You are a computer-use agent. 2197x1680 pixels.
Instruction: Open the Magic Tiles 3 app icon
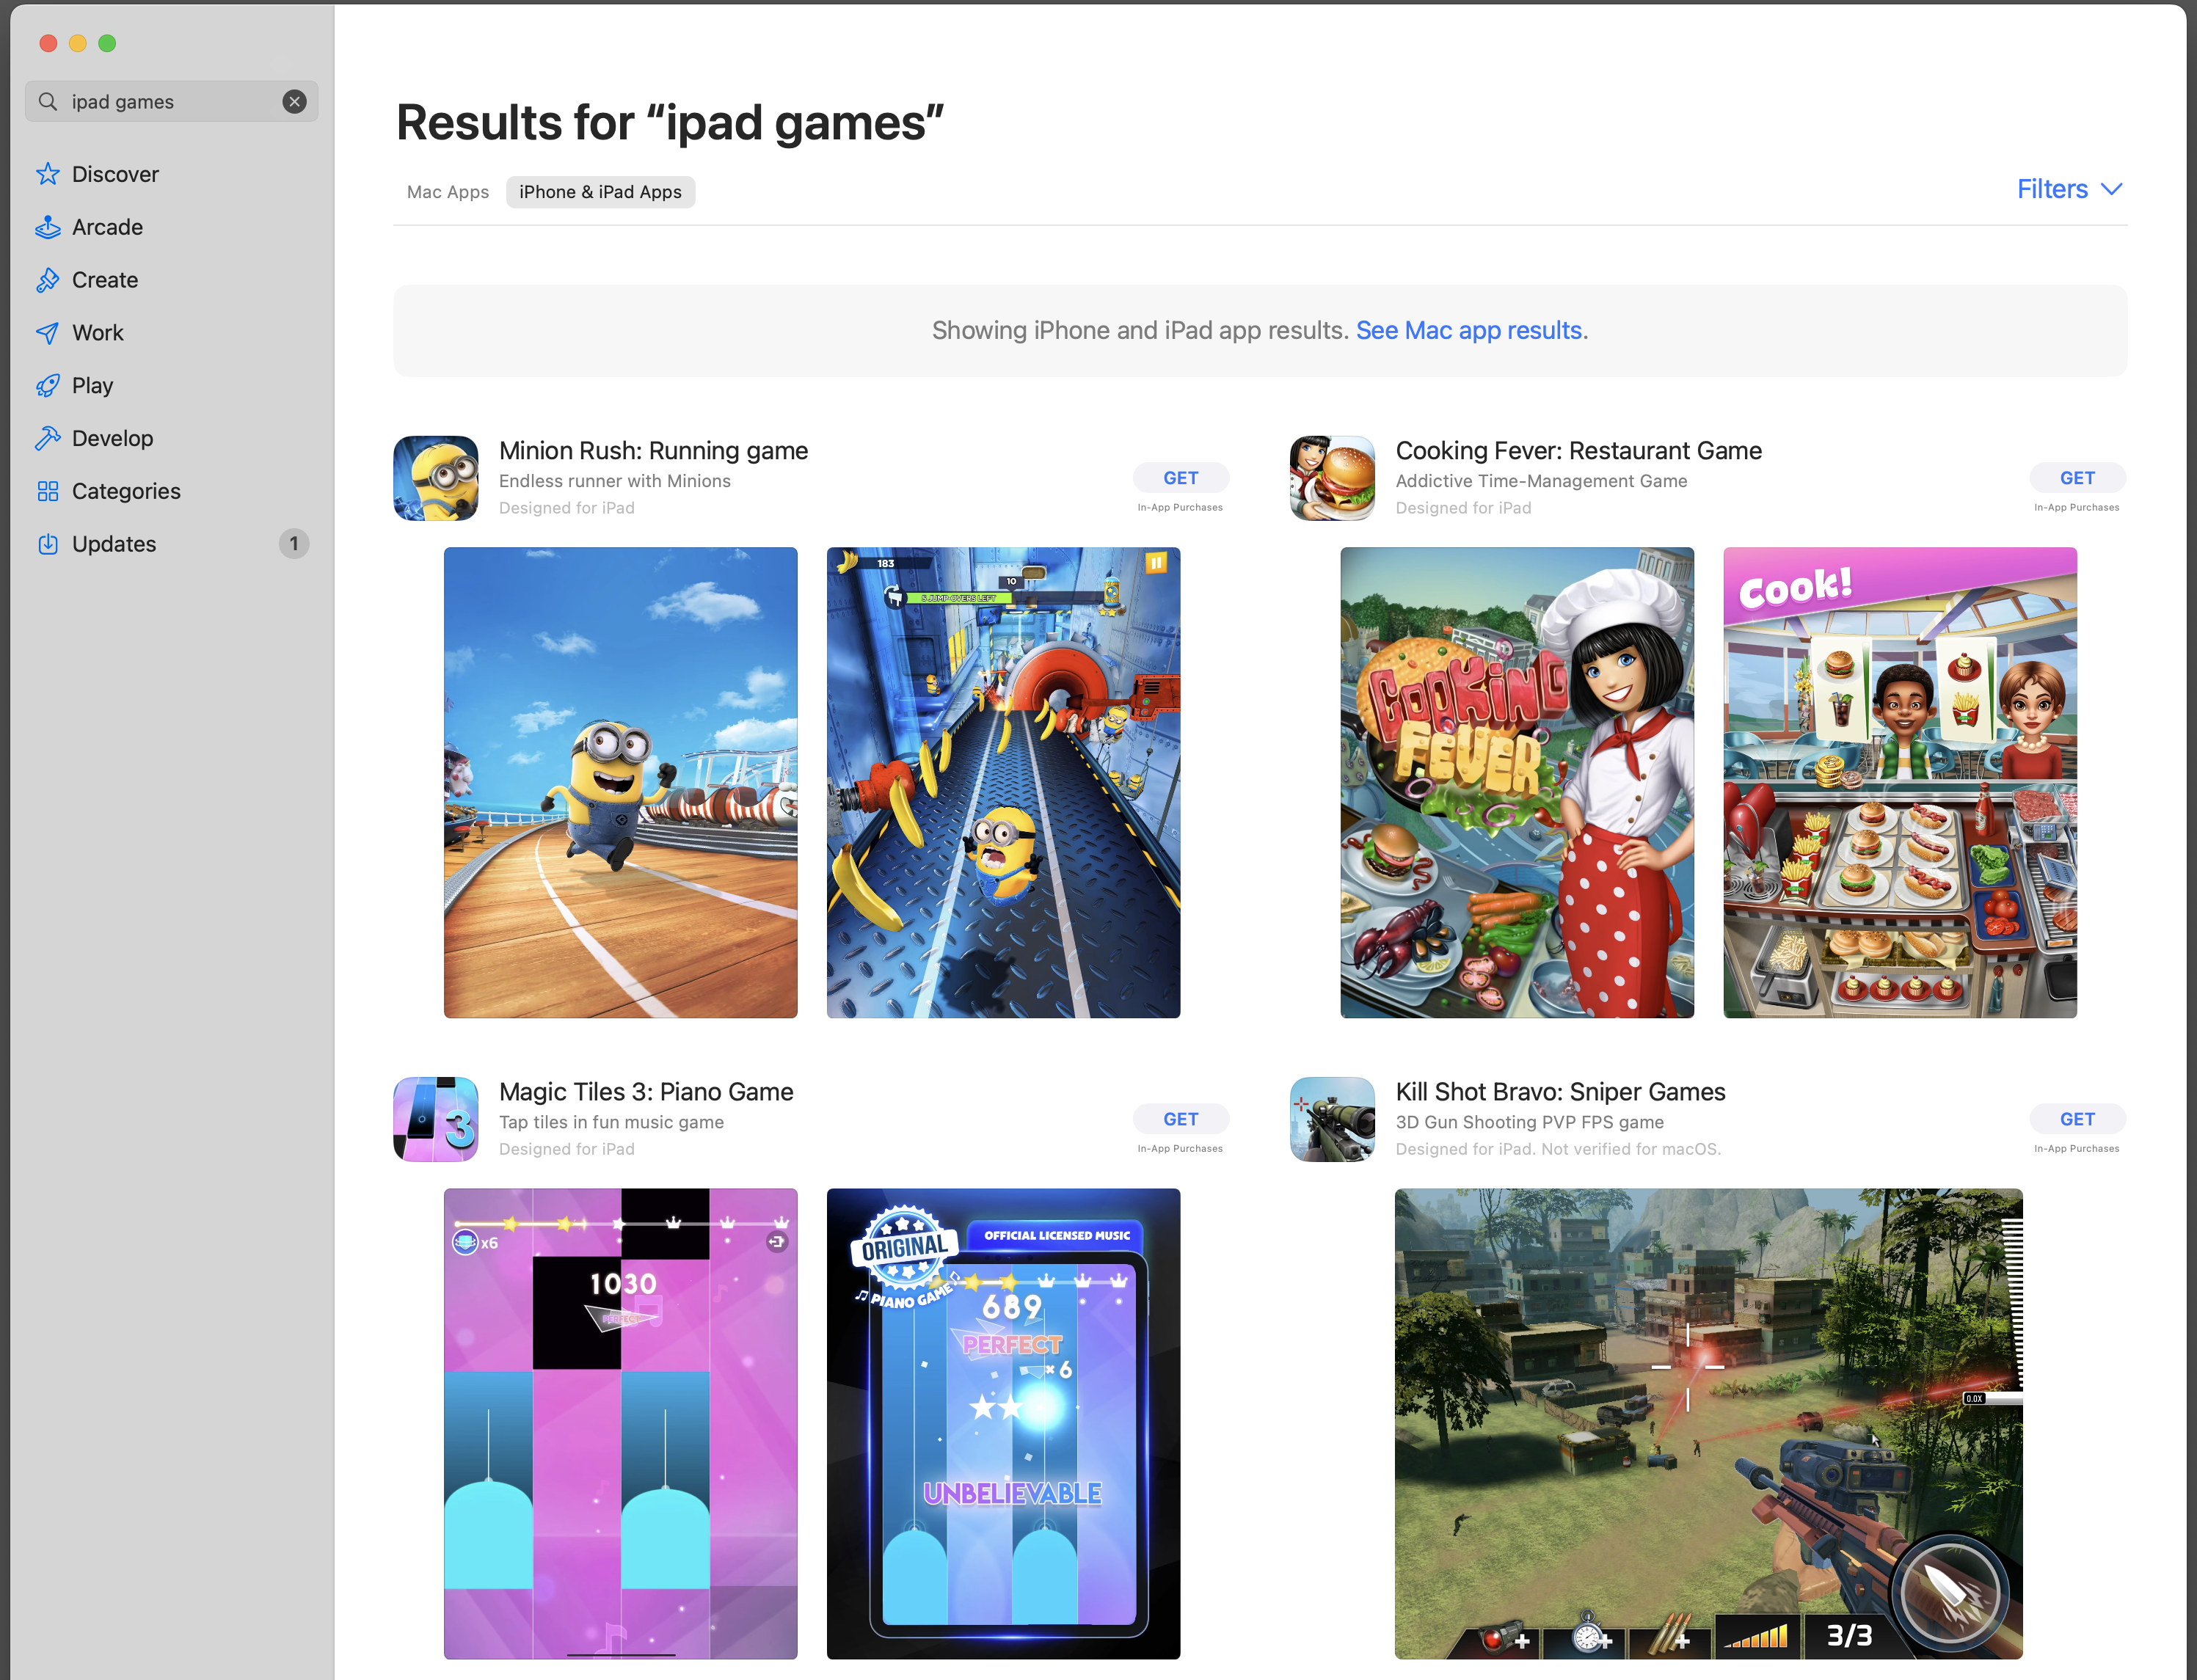click(436, 1119)
